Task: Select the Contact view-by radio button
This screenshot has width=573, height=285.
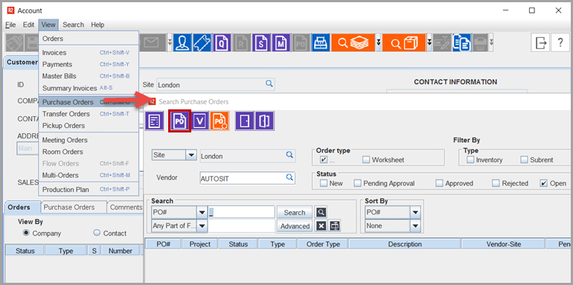Action: [x=97, y=233]
